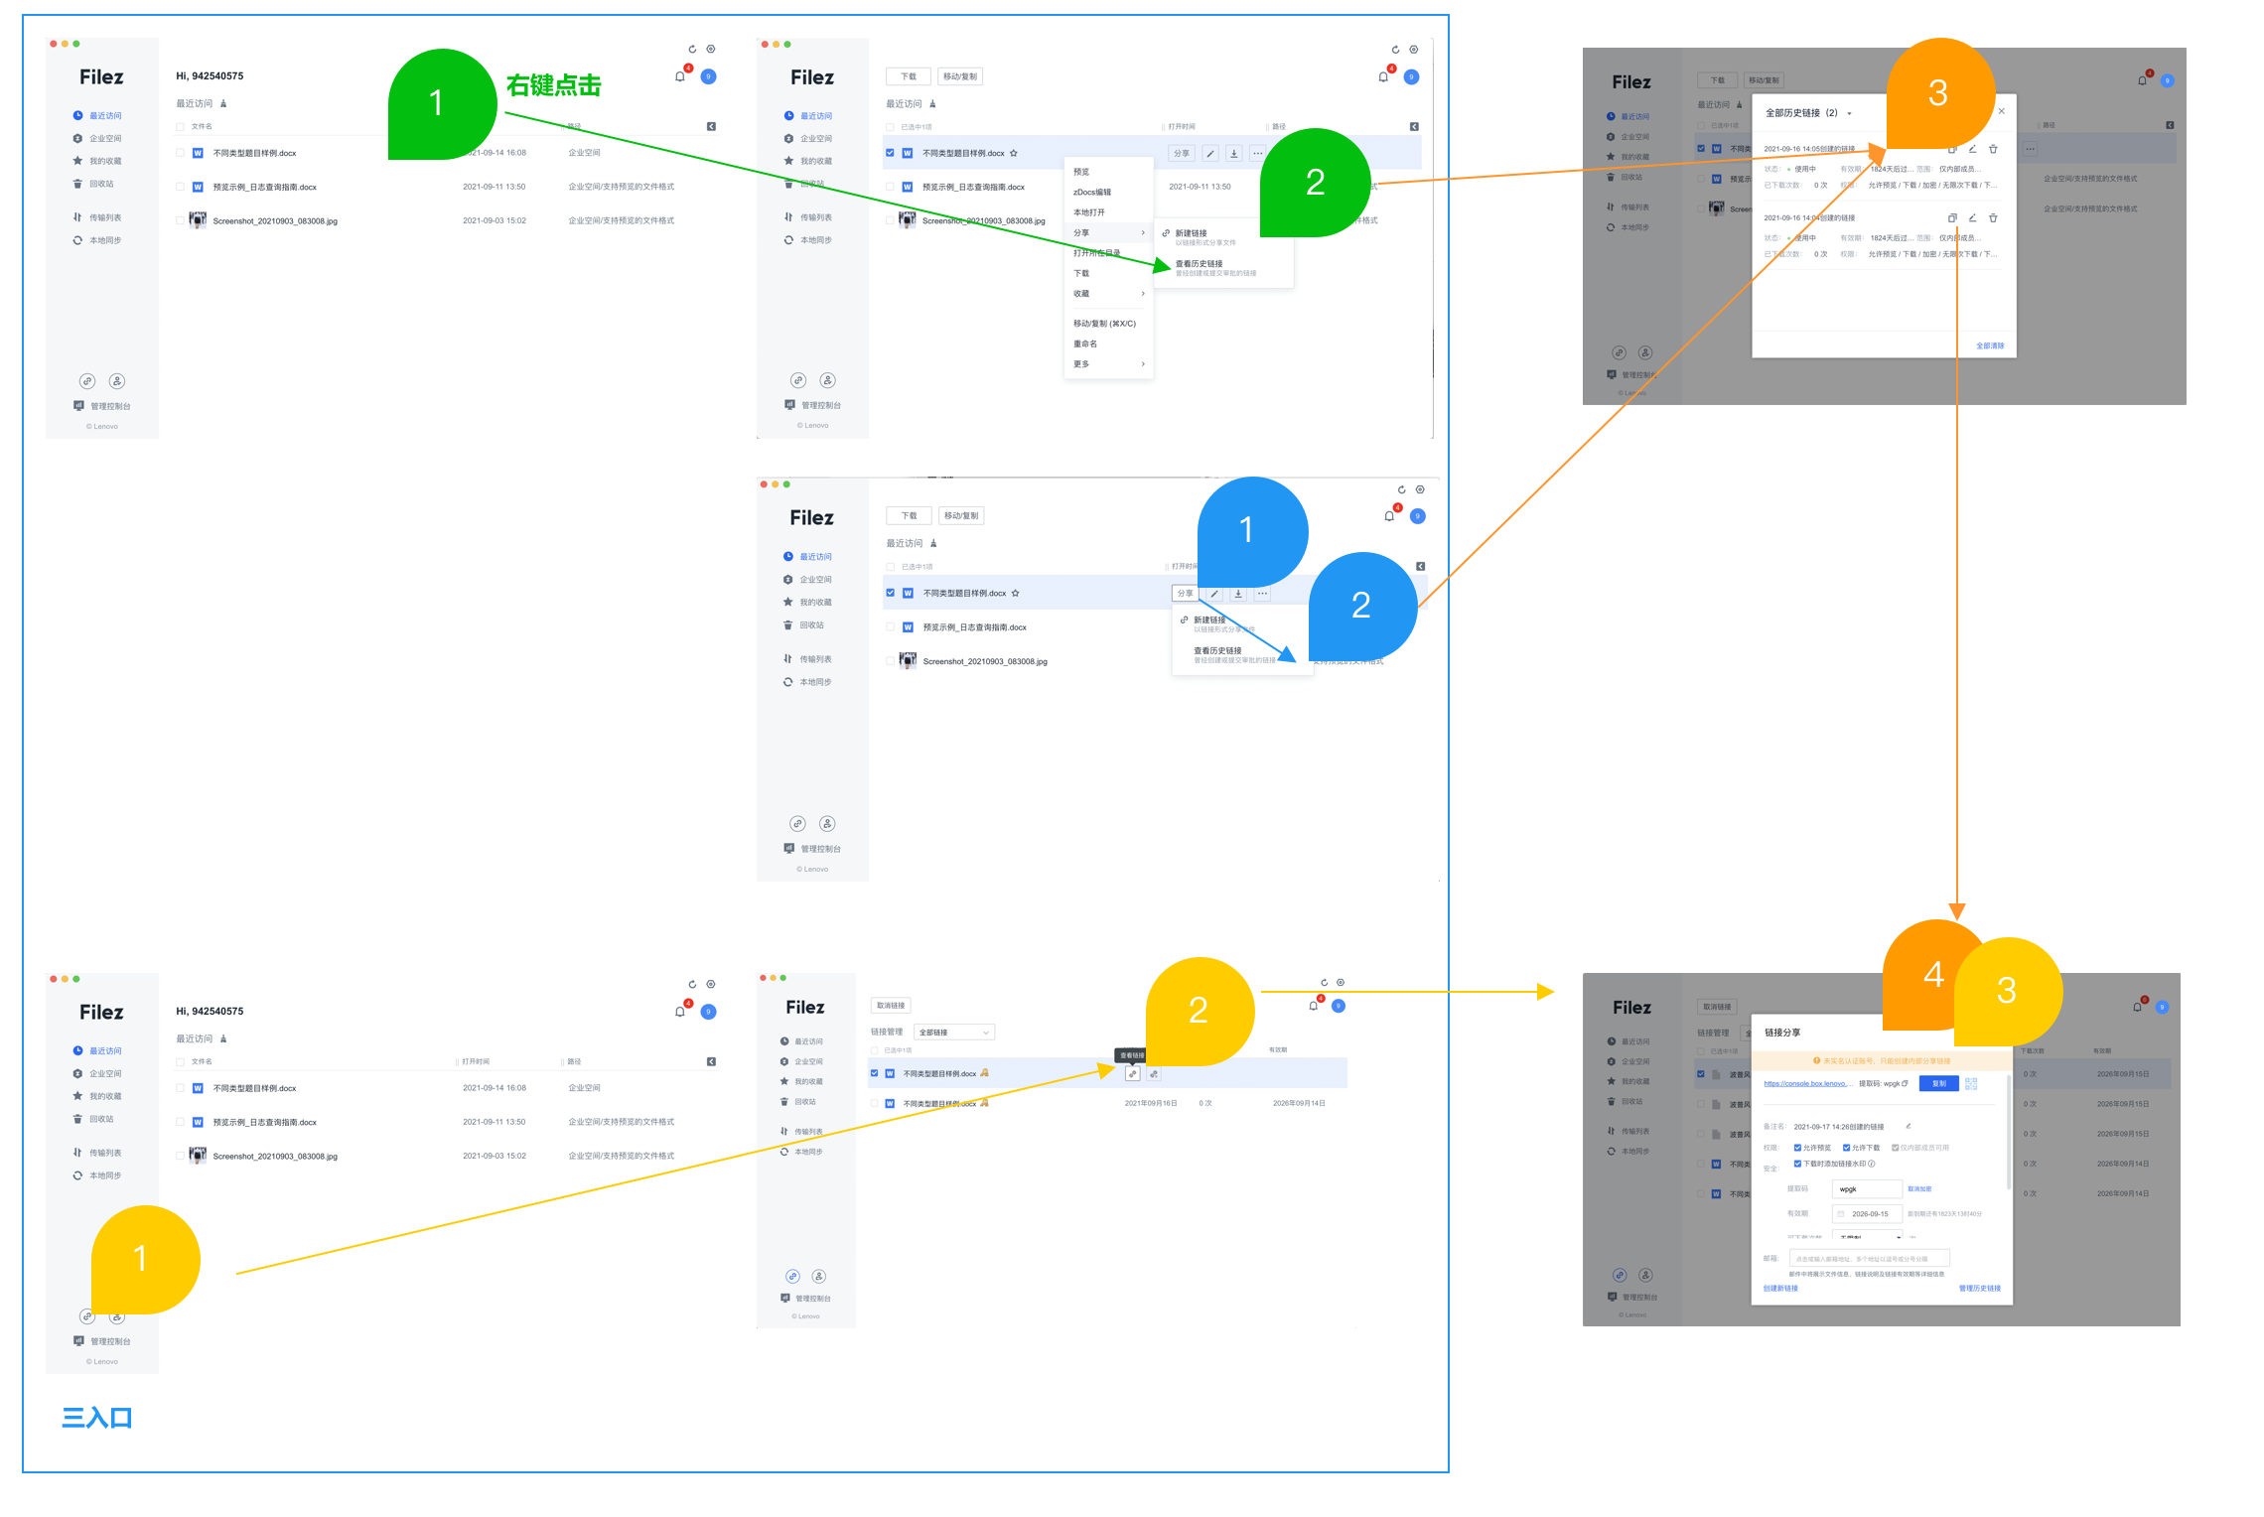Viewport: 2264px width, 1517px height.
Task: Open the 全部历史链接 (2) dropdown
Action: tap(1849, 113)
